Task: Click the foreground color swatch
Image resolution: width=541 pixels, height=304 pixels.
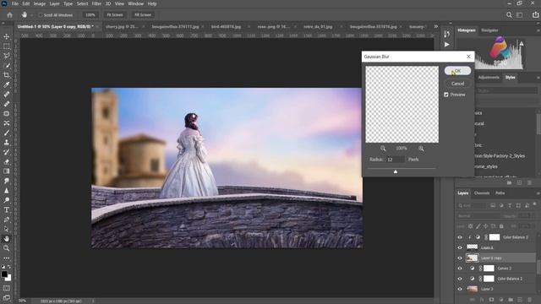Action: coord(4,274)
